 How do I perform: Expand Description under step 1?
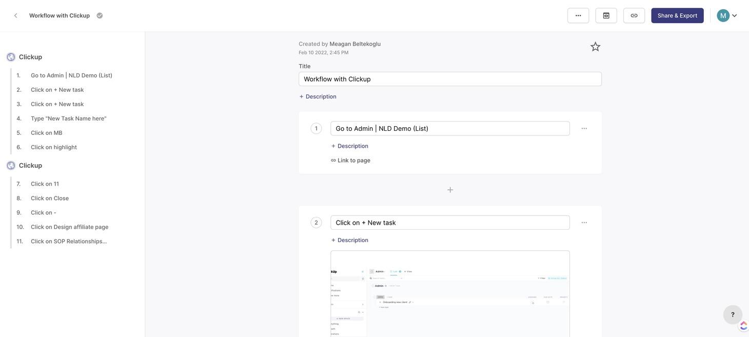pos(350,146)
